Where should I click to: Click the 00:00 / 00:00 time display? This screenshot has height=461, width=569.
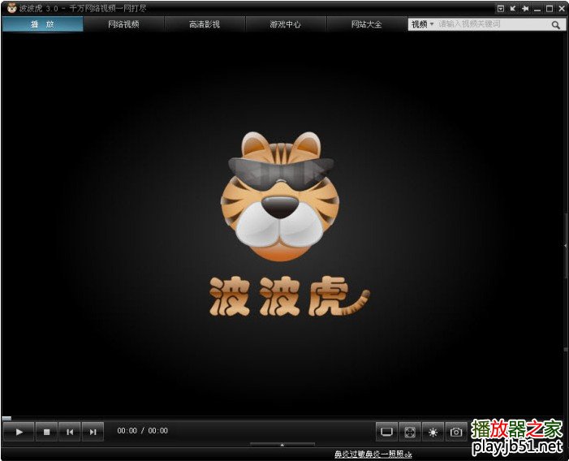[x=142, y=431]
